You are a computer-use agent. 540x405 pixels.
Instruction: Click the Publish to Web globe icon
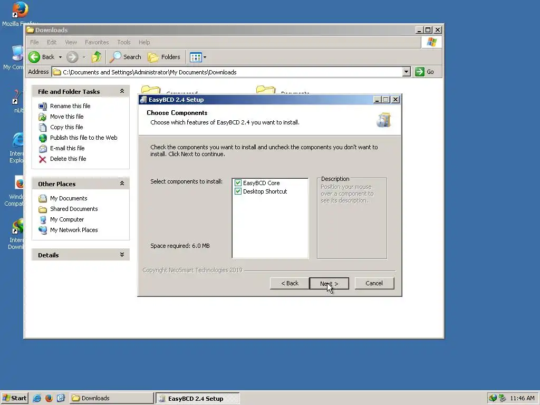tap(43, 138)
